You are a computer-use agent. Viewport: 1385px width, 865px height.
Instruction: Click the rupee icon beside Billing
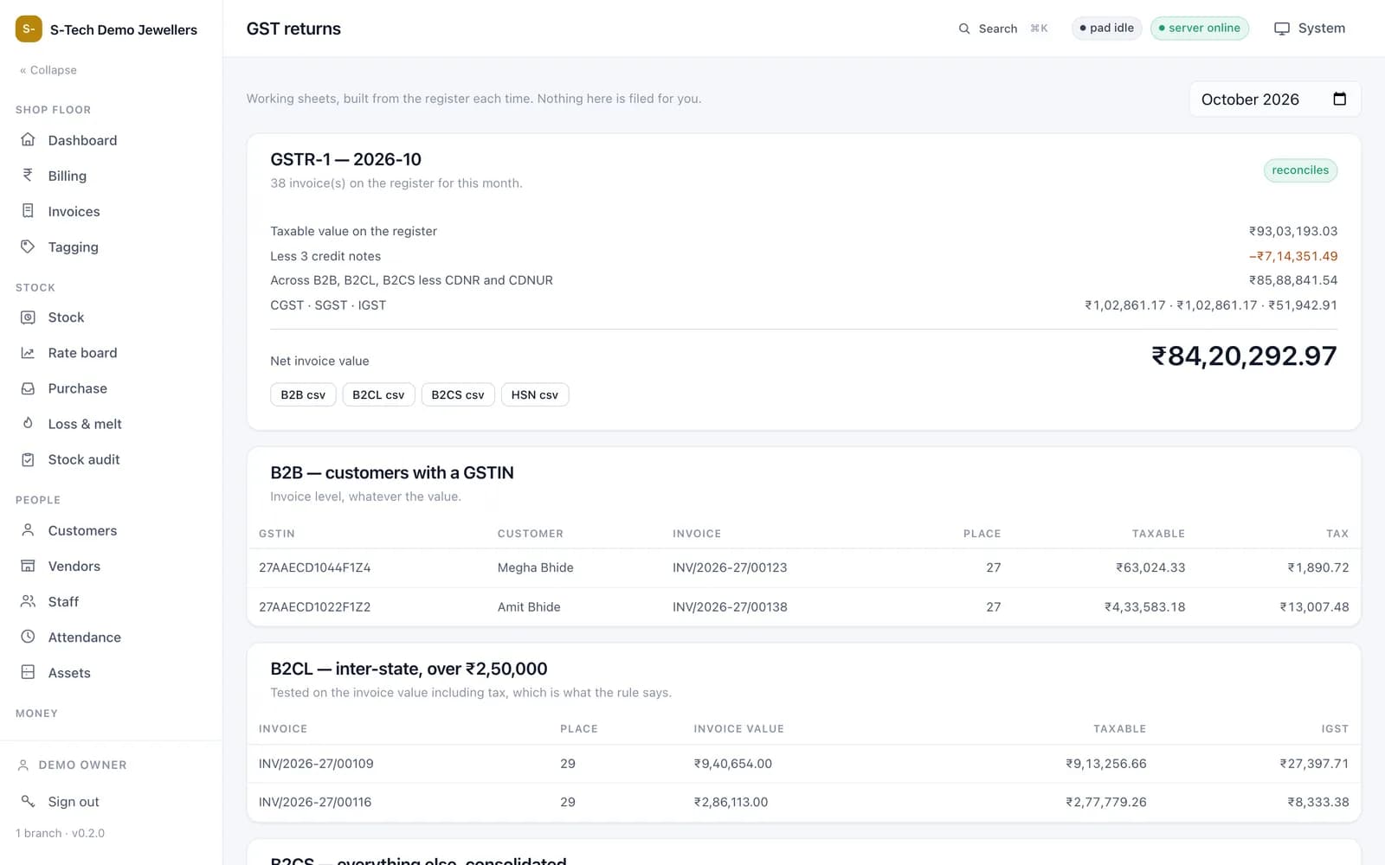click(28, 175)
